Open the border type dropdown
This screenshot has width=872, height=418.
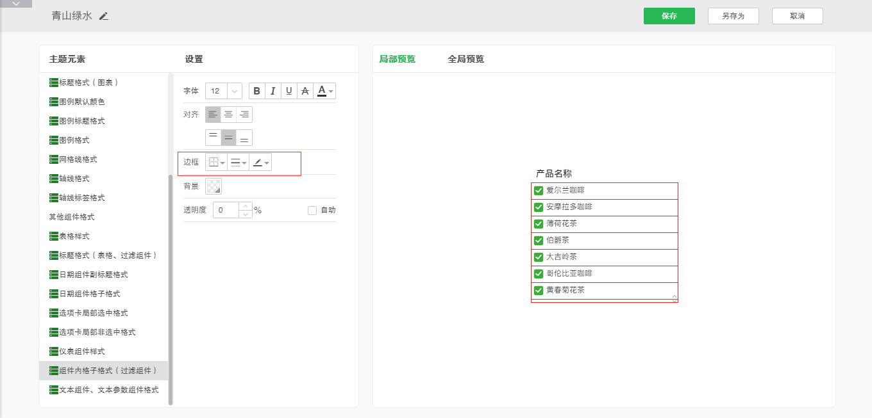[217, 163]
